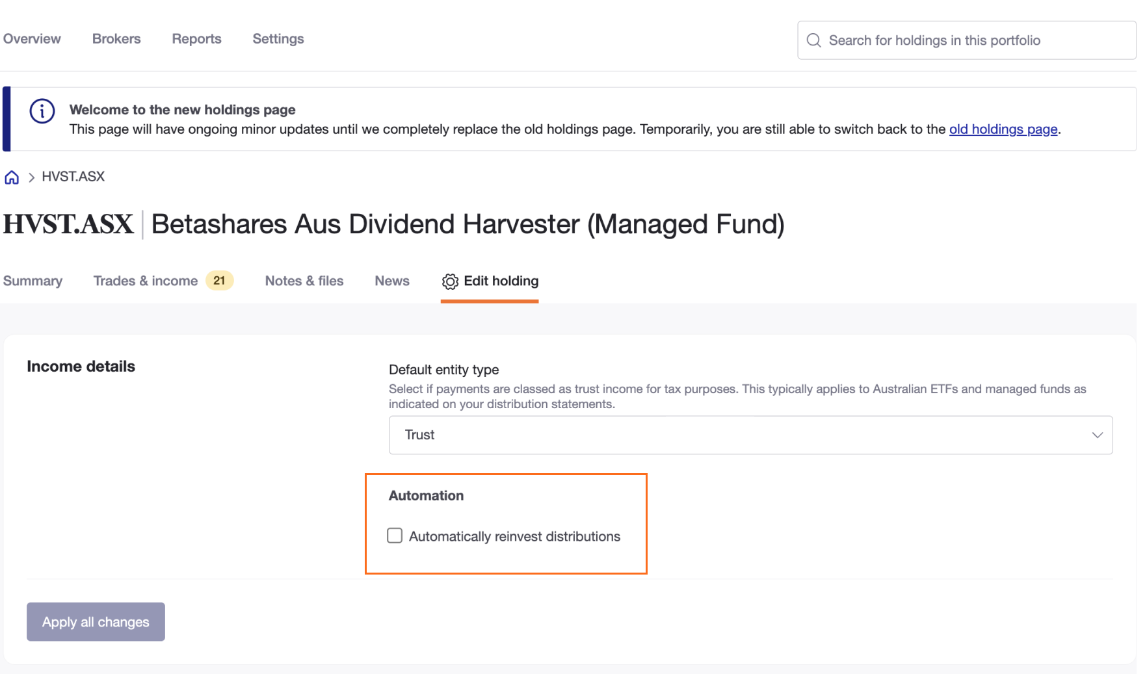Click the gear icon on Edit holding tab
This screenshot has width=1147, height=674.
pyautogui.click(x=450, y=281)
